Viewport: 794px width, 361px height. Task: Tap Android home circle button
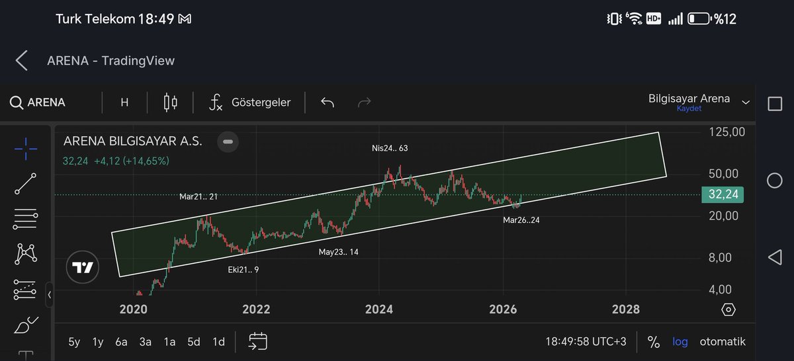(774, 180)
